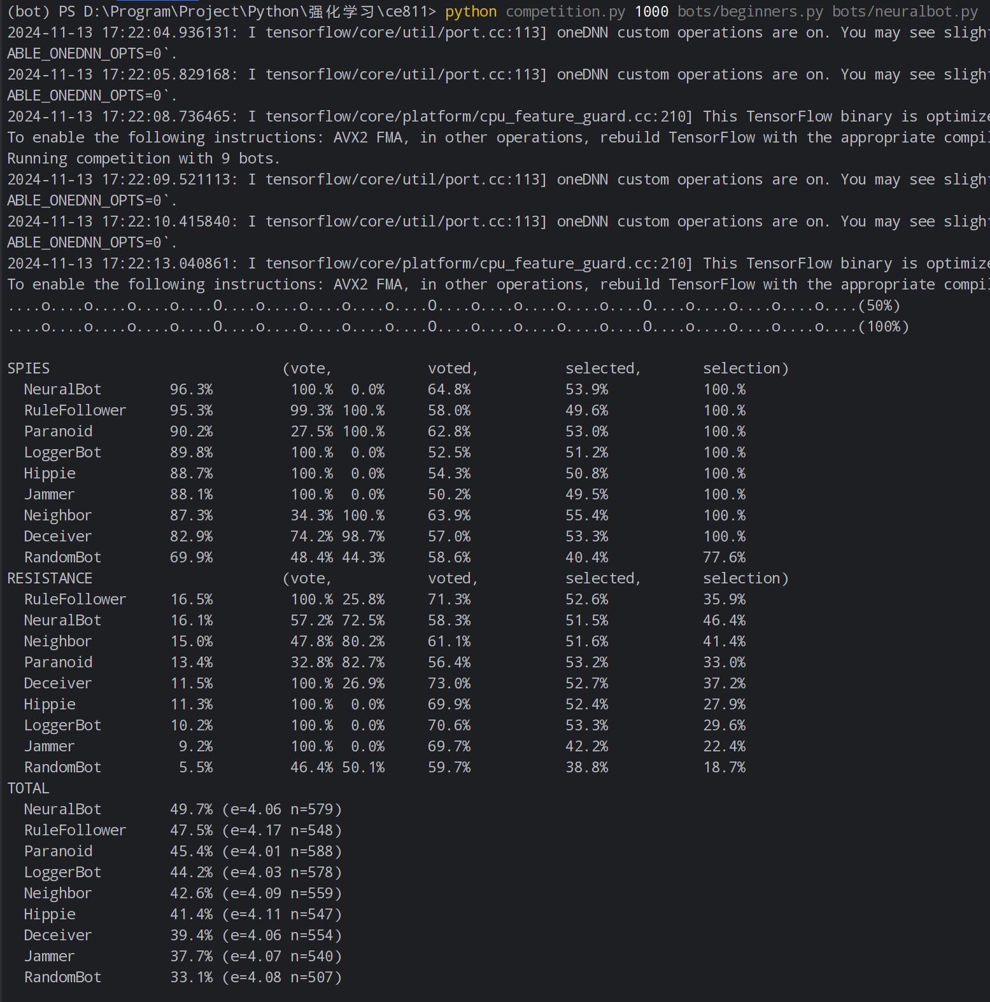Click RandomBot's 18.7% resistance selection value

(725, 767)
